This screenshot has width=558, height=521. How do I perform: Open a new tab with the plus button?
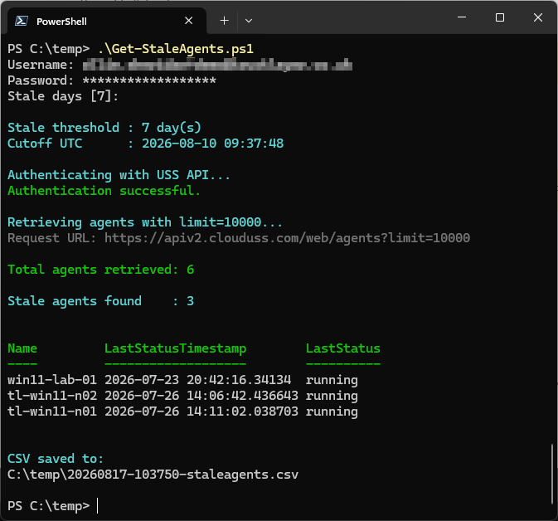(x=224, y=21)
